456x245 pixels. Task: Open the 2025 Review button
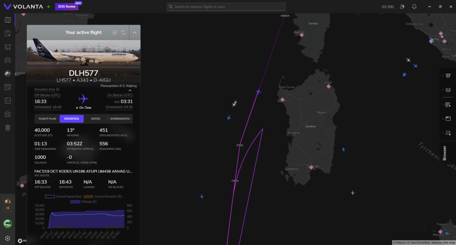pyautogui.click(x=67, y=7)
